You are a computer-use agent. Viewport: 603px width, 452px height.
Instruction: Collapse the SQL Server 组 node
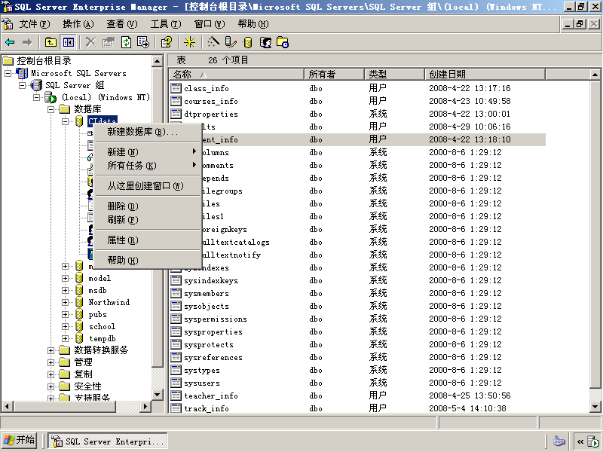click(x=23, y=85)
